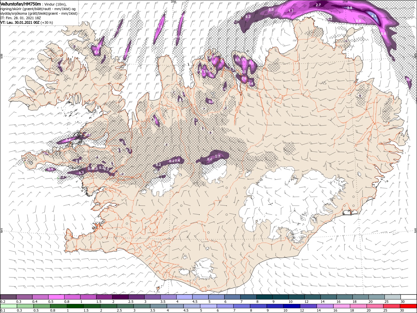This screenshot has width=417, height=313.
Task: Click the '3.9' precipitation value on the map
Action: (x=350, y=8)
